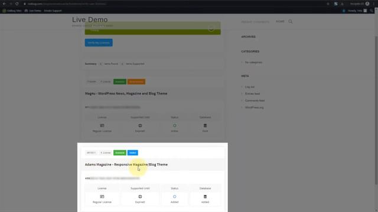
Task: Click the page vertical scrollbar
Action: [376, 111]
